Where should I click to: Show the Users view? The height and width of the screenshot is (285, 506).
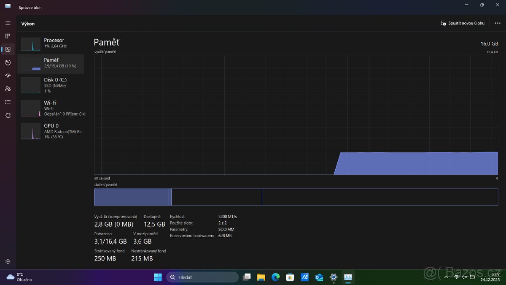pyautogui.click(x=8, y=89)
